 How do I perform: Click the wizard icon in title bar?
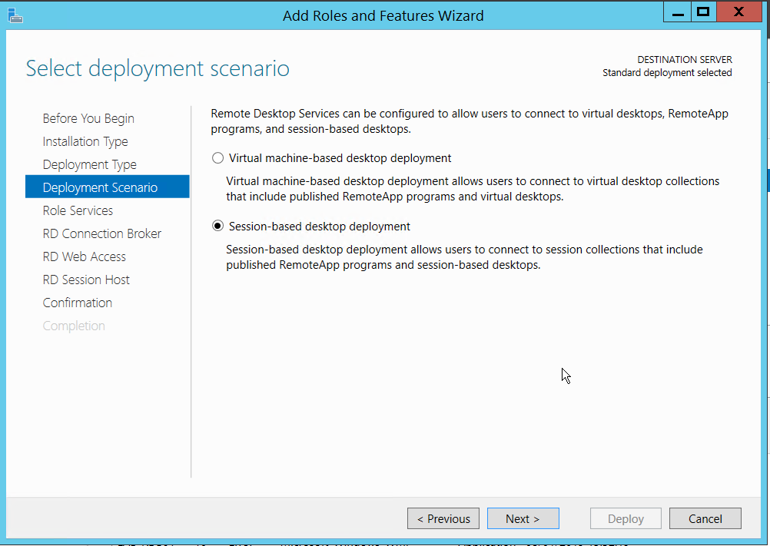coord(15,15)
